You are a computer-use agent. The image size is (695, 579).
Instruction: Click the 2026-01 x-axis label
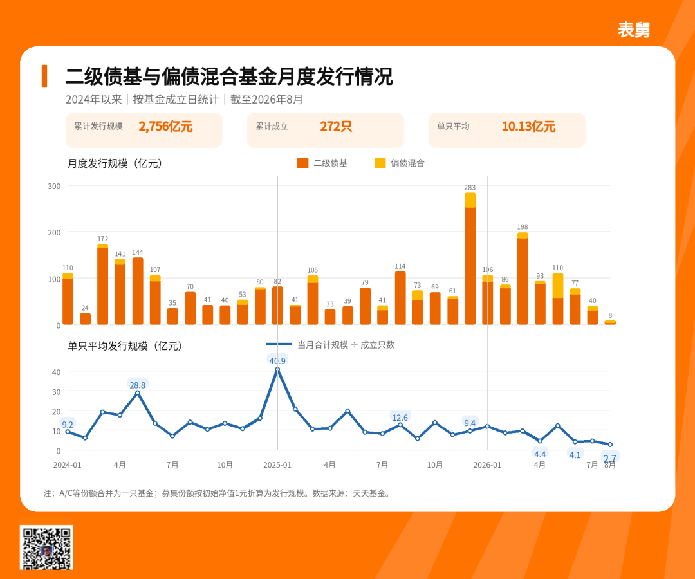[x=488, y=464]
